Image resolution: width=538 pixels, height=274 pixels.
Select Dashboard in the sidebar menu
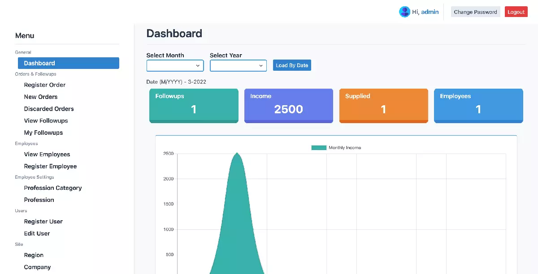click(x=69, y=63)
